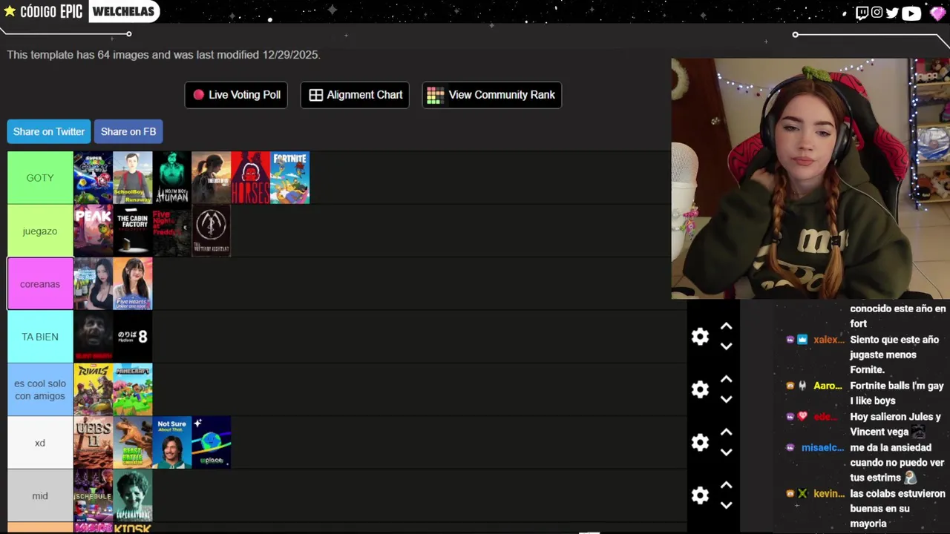Screen dimensions: 950x534
Task: Click the Twitter bird icon in overlay
Action: click(x=892, y=13)
